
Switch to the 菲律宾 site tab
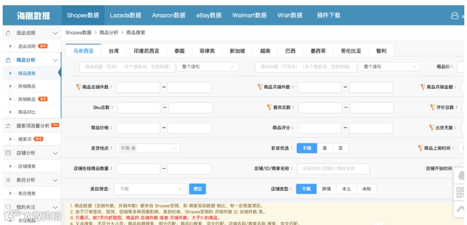pos(207,51)
